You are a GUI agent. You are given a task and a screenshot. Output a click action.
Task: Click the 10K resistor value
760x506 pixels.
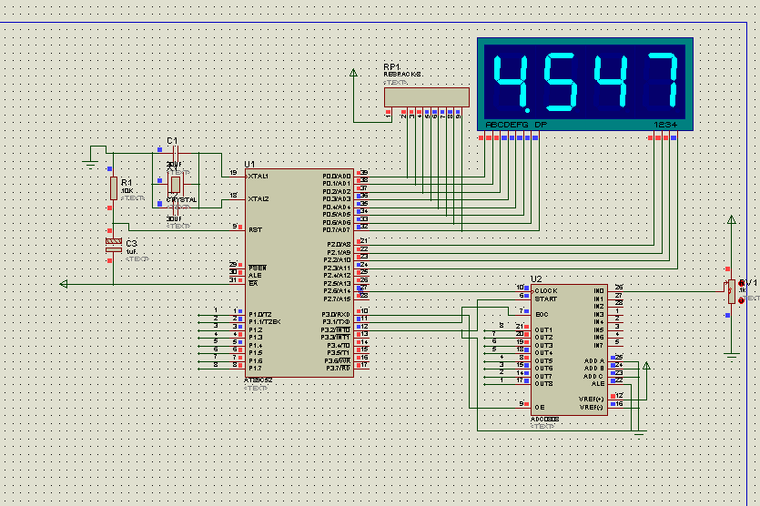127,191
